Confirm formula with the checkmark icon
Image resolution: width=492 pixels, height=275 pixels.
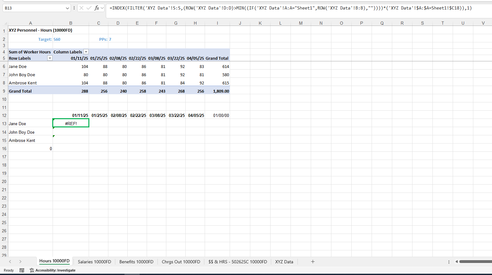89,8
